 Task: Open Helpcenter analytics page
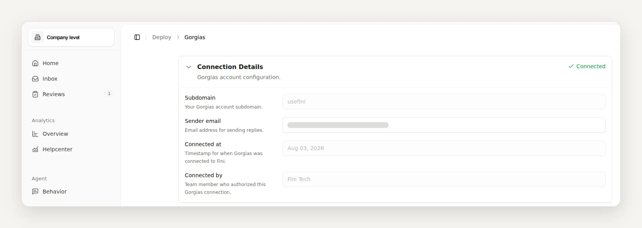(71, 149)
